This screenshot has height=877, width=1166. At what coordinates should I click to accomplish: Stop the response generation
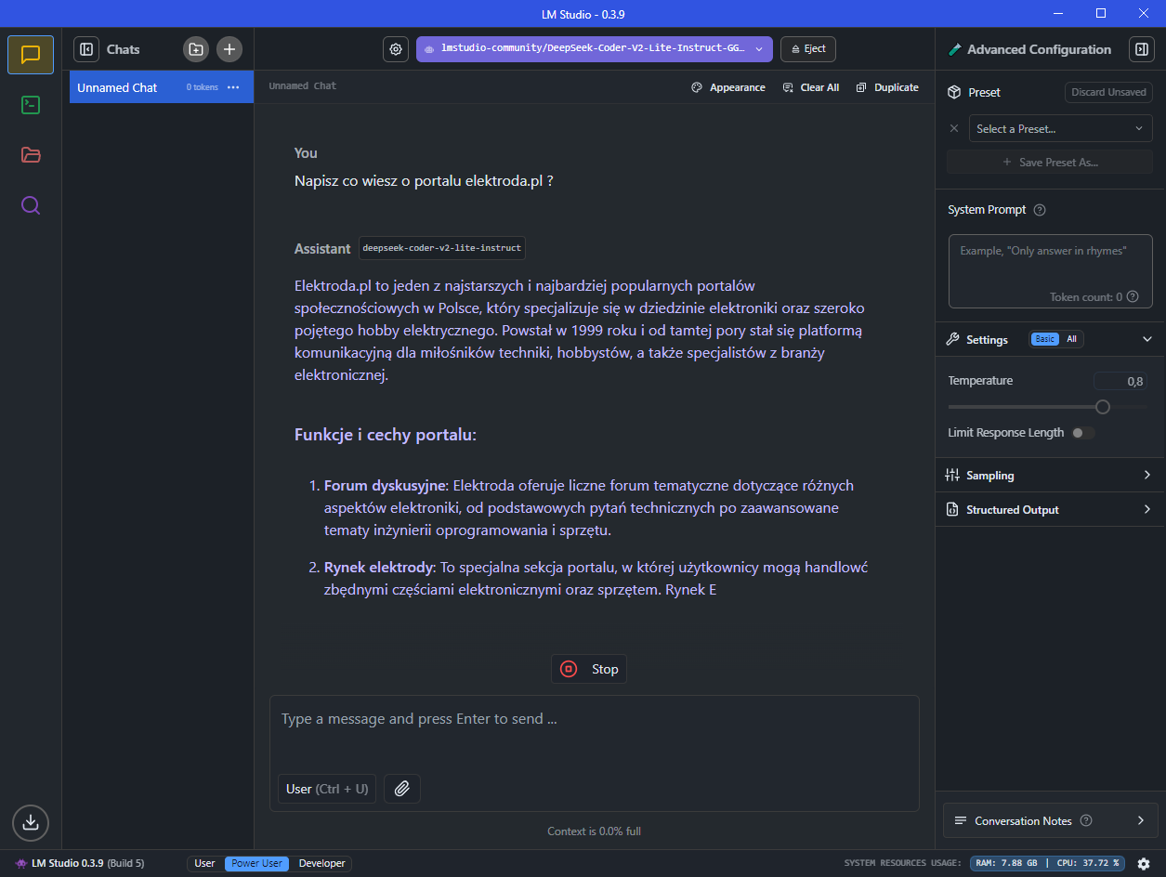pyautogui.click(x=589, y=669)
